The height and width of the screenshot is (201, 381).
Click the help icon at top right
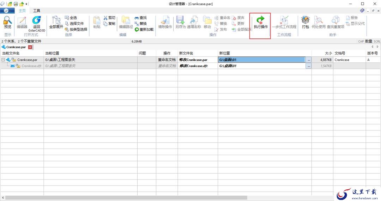362,11
